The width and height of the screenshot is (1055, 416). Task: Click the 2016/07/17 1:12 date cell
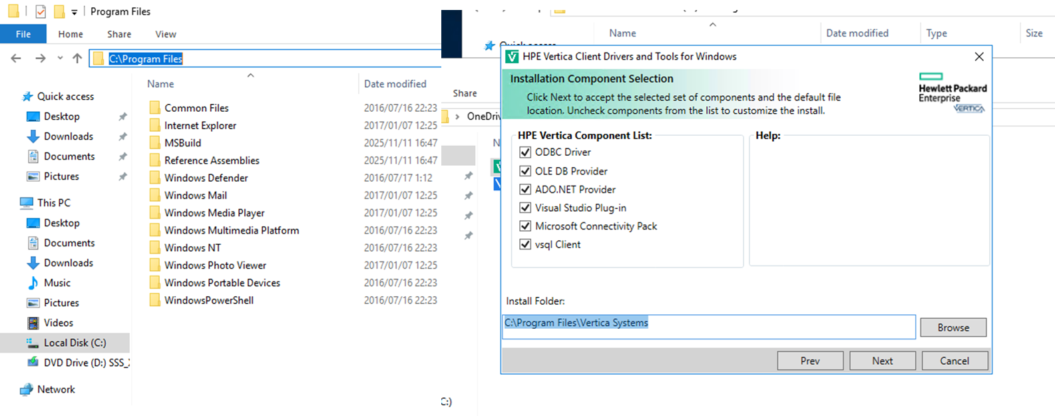tap(397, 178)
